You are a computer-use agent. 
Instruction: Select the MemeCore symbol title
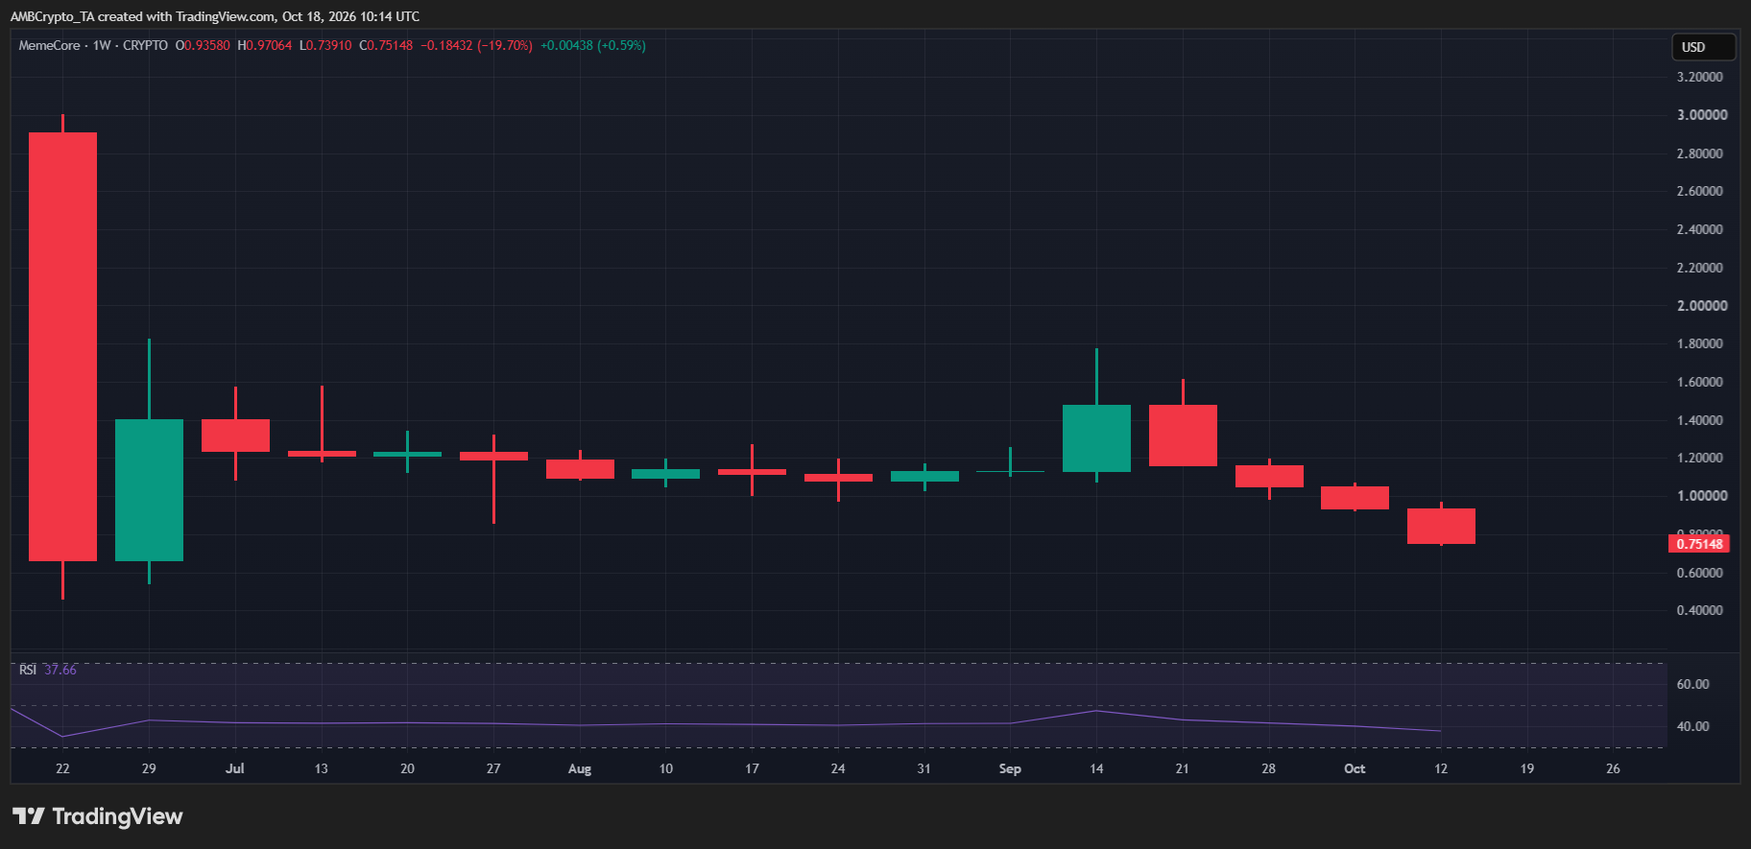[50, 45]
